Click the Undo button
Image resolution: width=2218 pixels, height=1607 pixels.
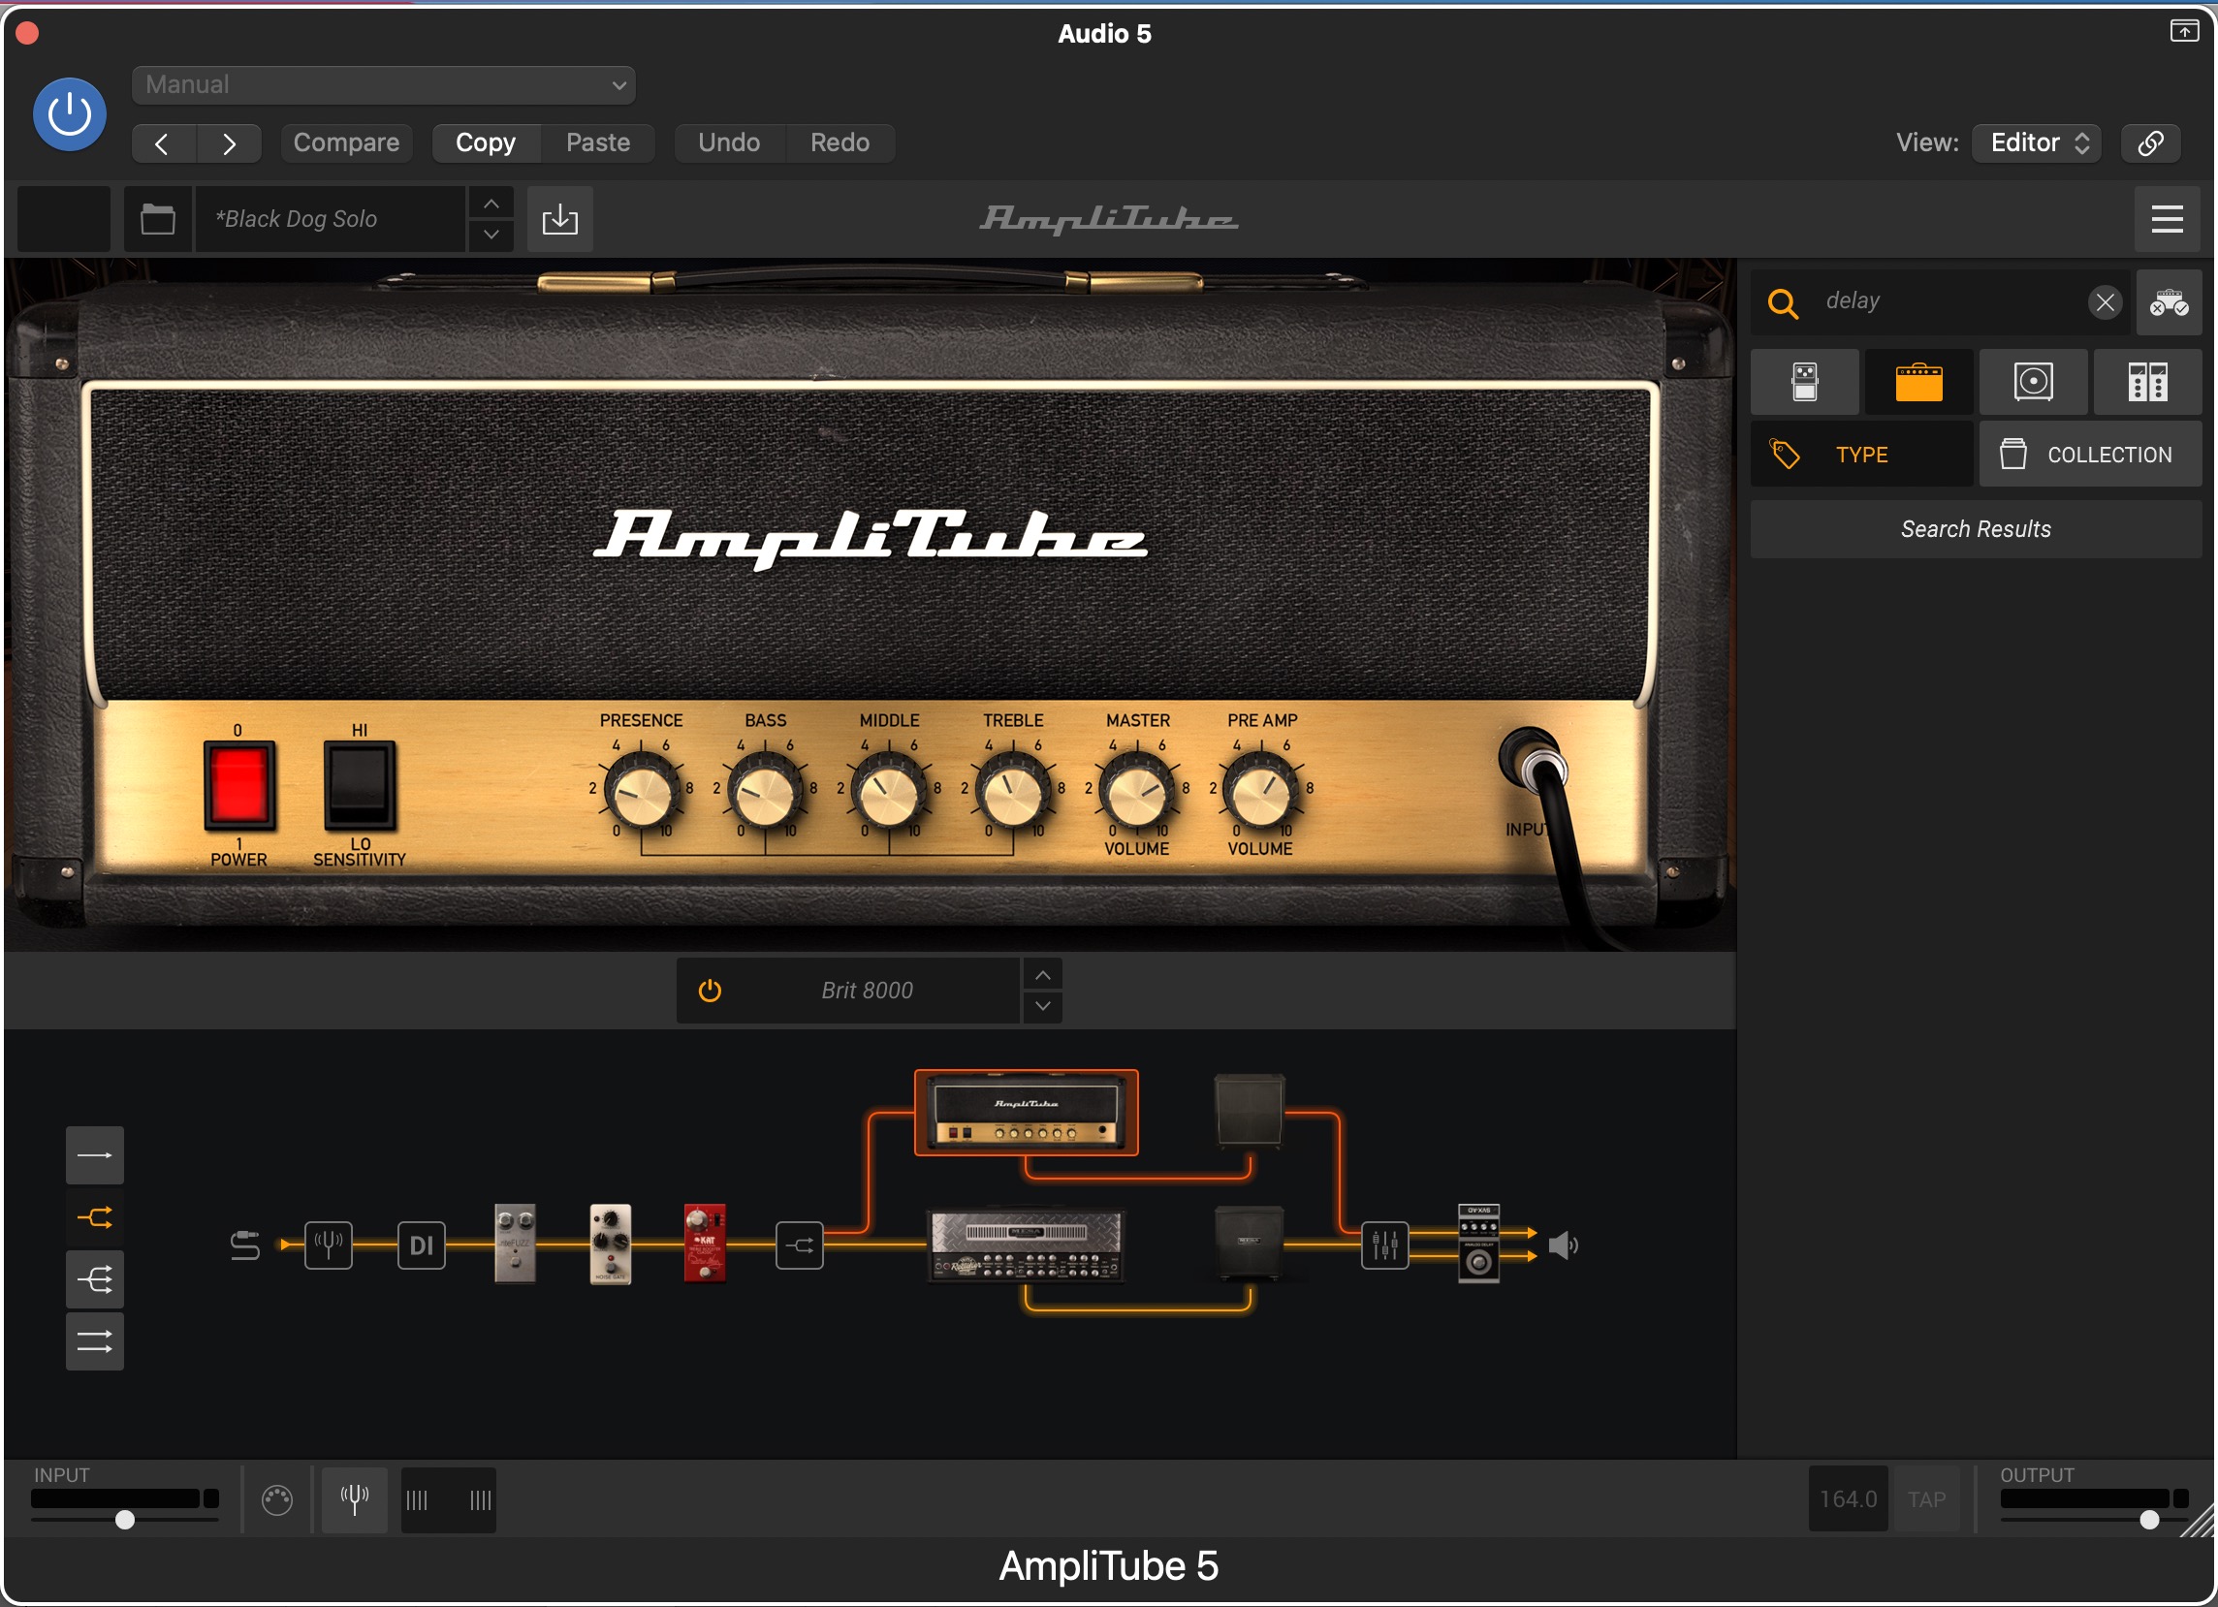(x=729, y=142)
